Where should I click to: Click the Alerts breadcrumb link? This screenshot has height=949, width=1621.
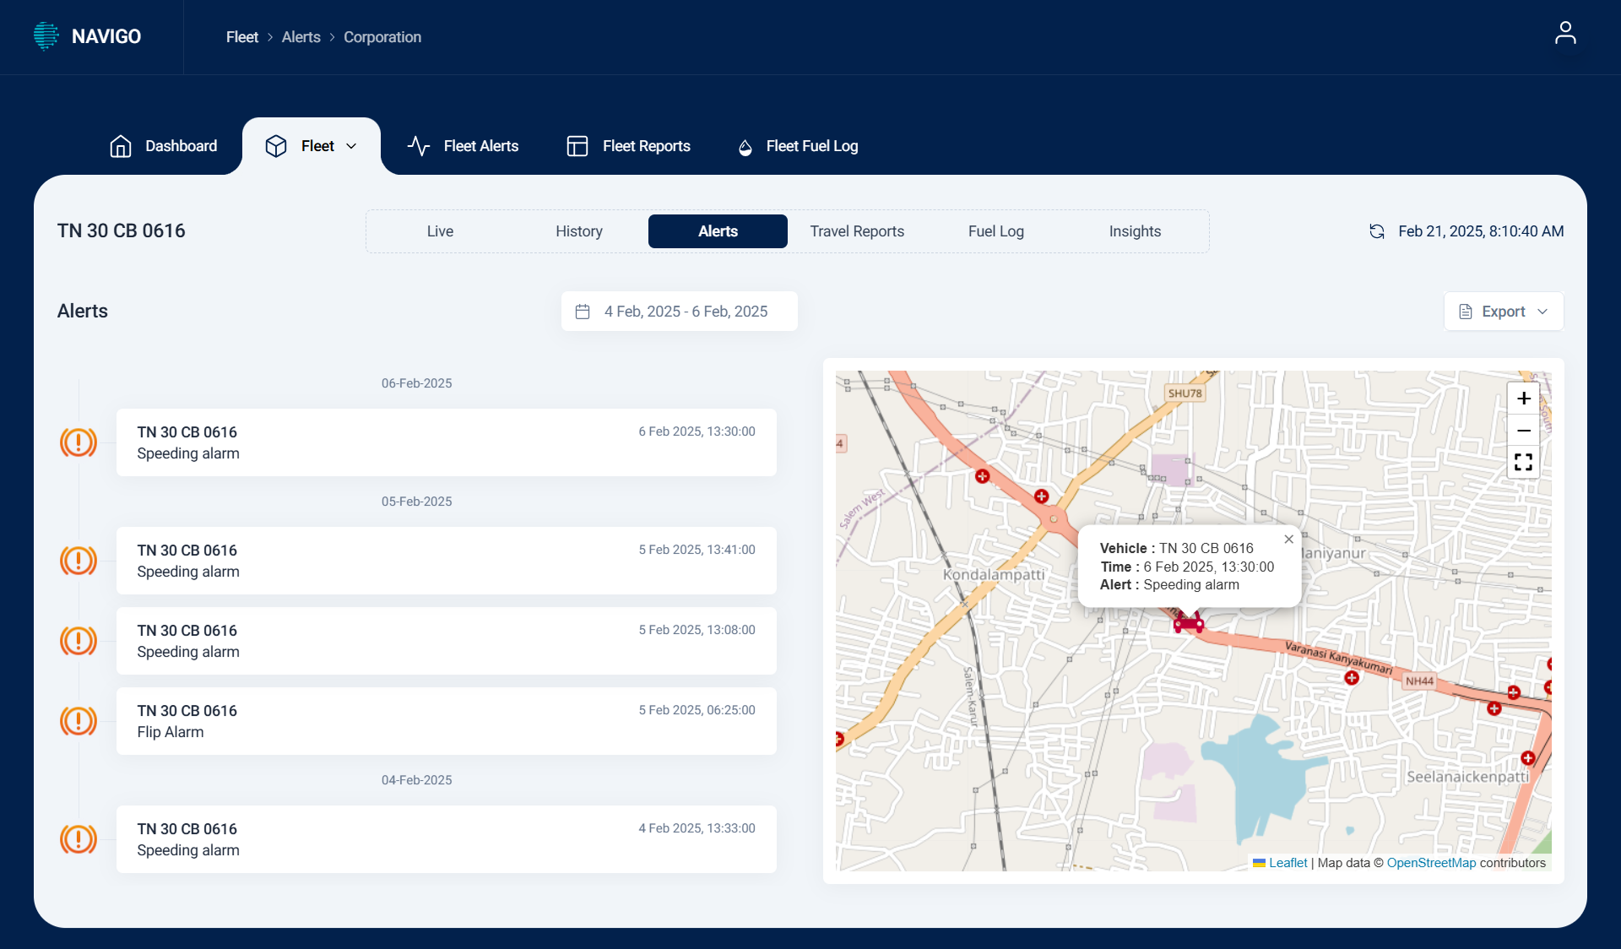tap(301, 37)
